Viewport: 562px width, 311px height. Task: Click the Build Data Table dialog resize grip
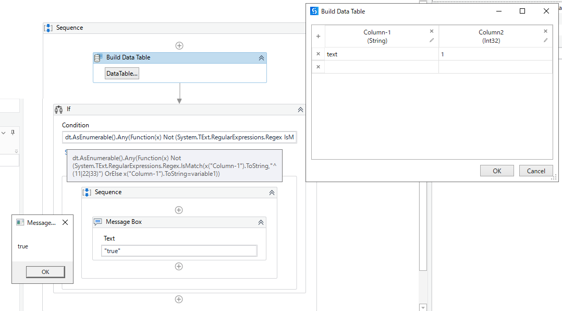pyautogui.click(x=554, y=177)
